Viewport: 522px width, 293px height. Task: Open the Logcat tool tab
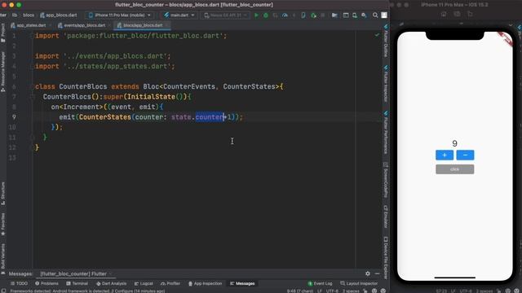(144, 283)
